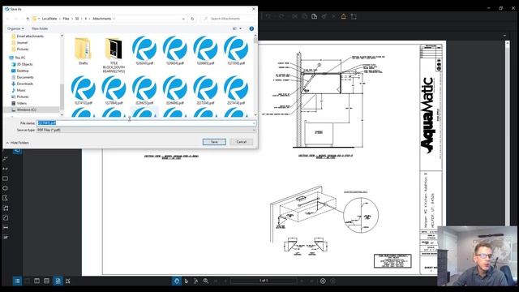This screenshot has width=519, height=292.
Task: Switch to single-page view icon
Action: (x=27, y=281)
